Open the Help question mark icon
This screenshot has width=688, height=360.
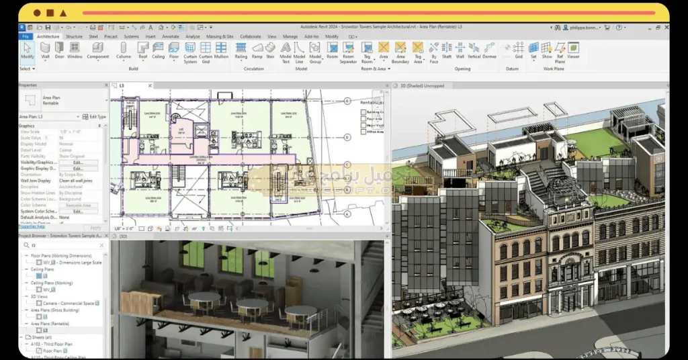pyautogui.click(x=619, y=27)
